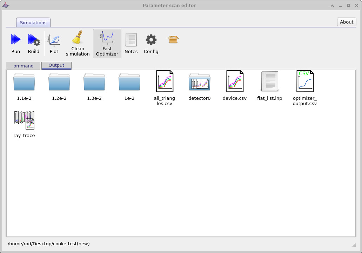
Task: Select the Simulations tab
Action: click(x=33, y=22)
